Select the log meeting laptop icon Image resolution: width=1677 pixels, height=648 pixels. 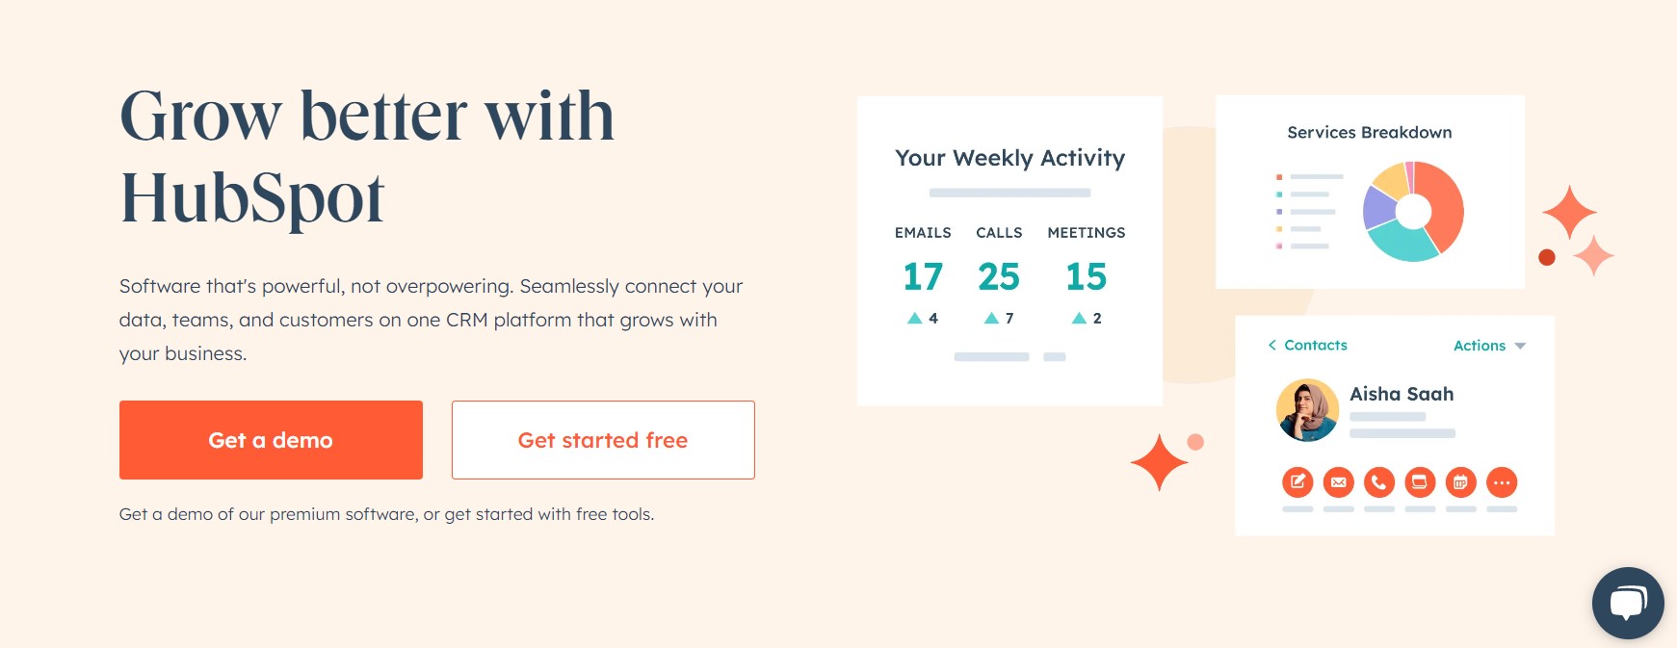pyautogui.click(x=1420, y=482)
